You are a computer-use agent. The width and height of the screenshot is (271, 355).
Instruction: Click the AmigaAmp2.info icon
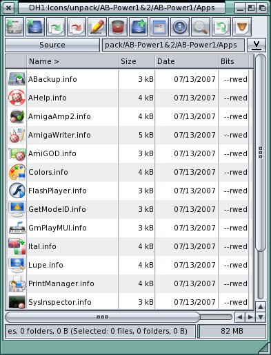(17, 116)
